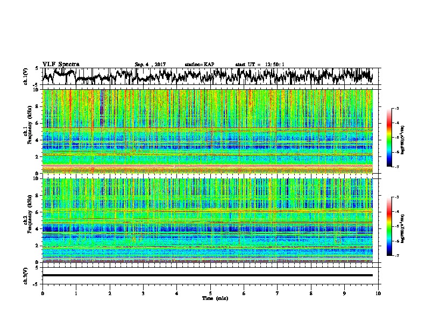Screen dimensions: 426x329
Task: Click the upper color bar's log(PSD) unit label
Action: click(x=402, y=140)
